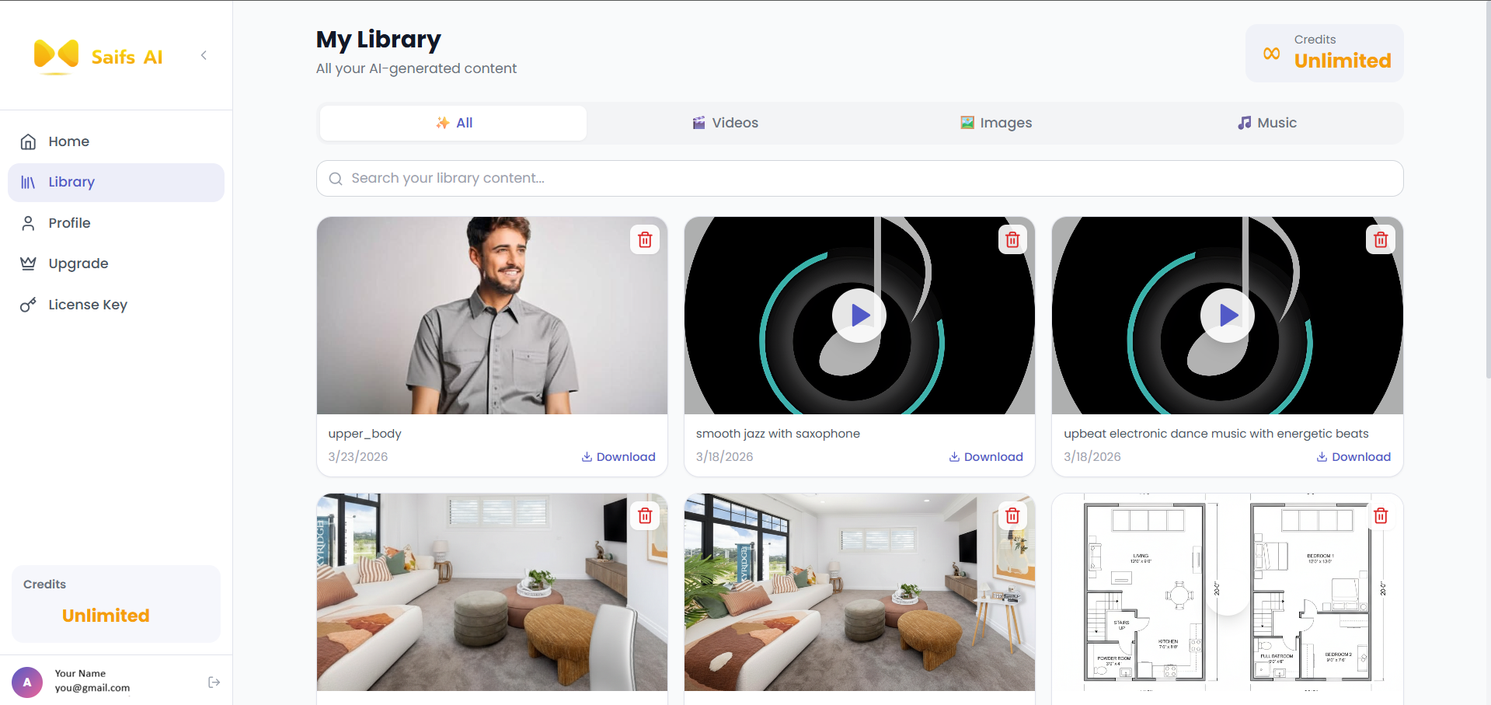Click the Saifs AI logo
Viewport: 1491px width, 705px height.
[99, 55]
